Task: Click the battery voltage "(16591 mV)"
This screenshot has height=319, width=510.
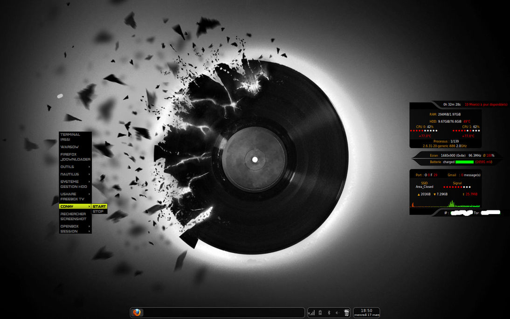Action: pyautogui.click(x=483, y=162)
